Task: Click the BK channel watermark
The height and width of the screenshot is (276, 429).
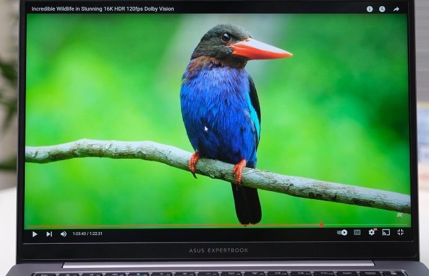Action: tap(400, 215)
